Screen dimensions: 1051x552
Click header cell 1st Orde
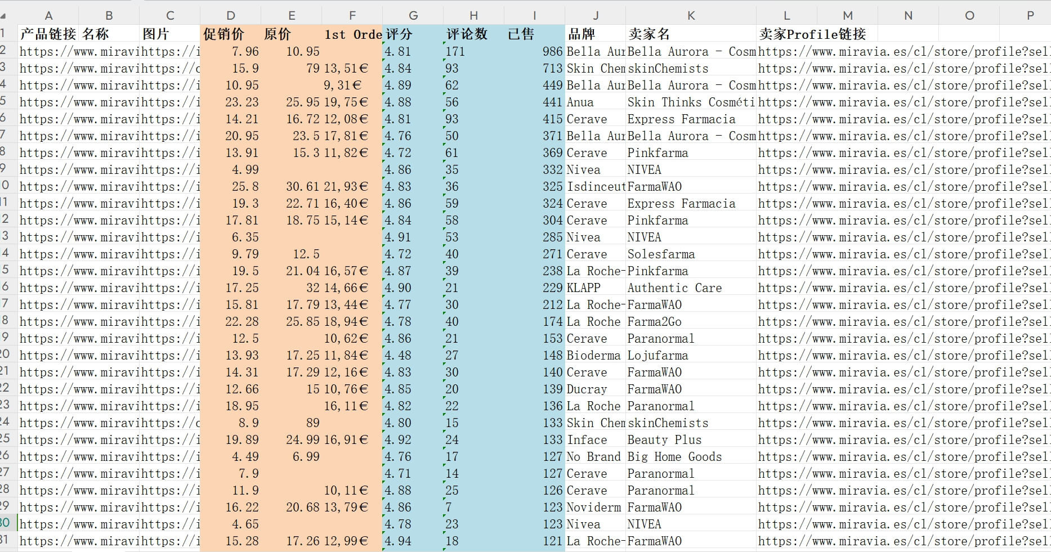click(353, 34)
